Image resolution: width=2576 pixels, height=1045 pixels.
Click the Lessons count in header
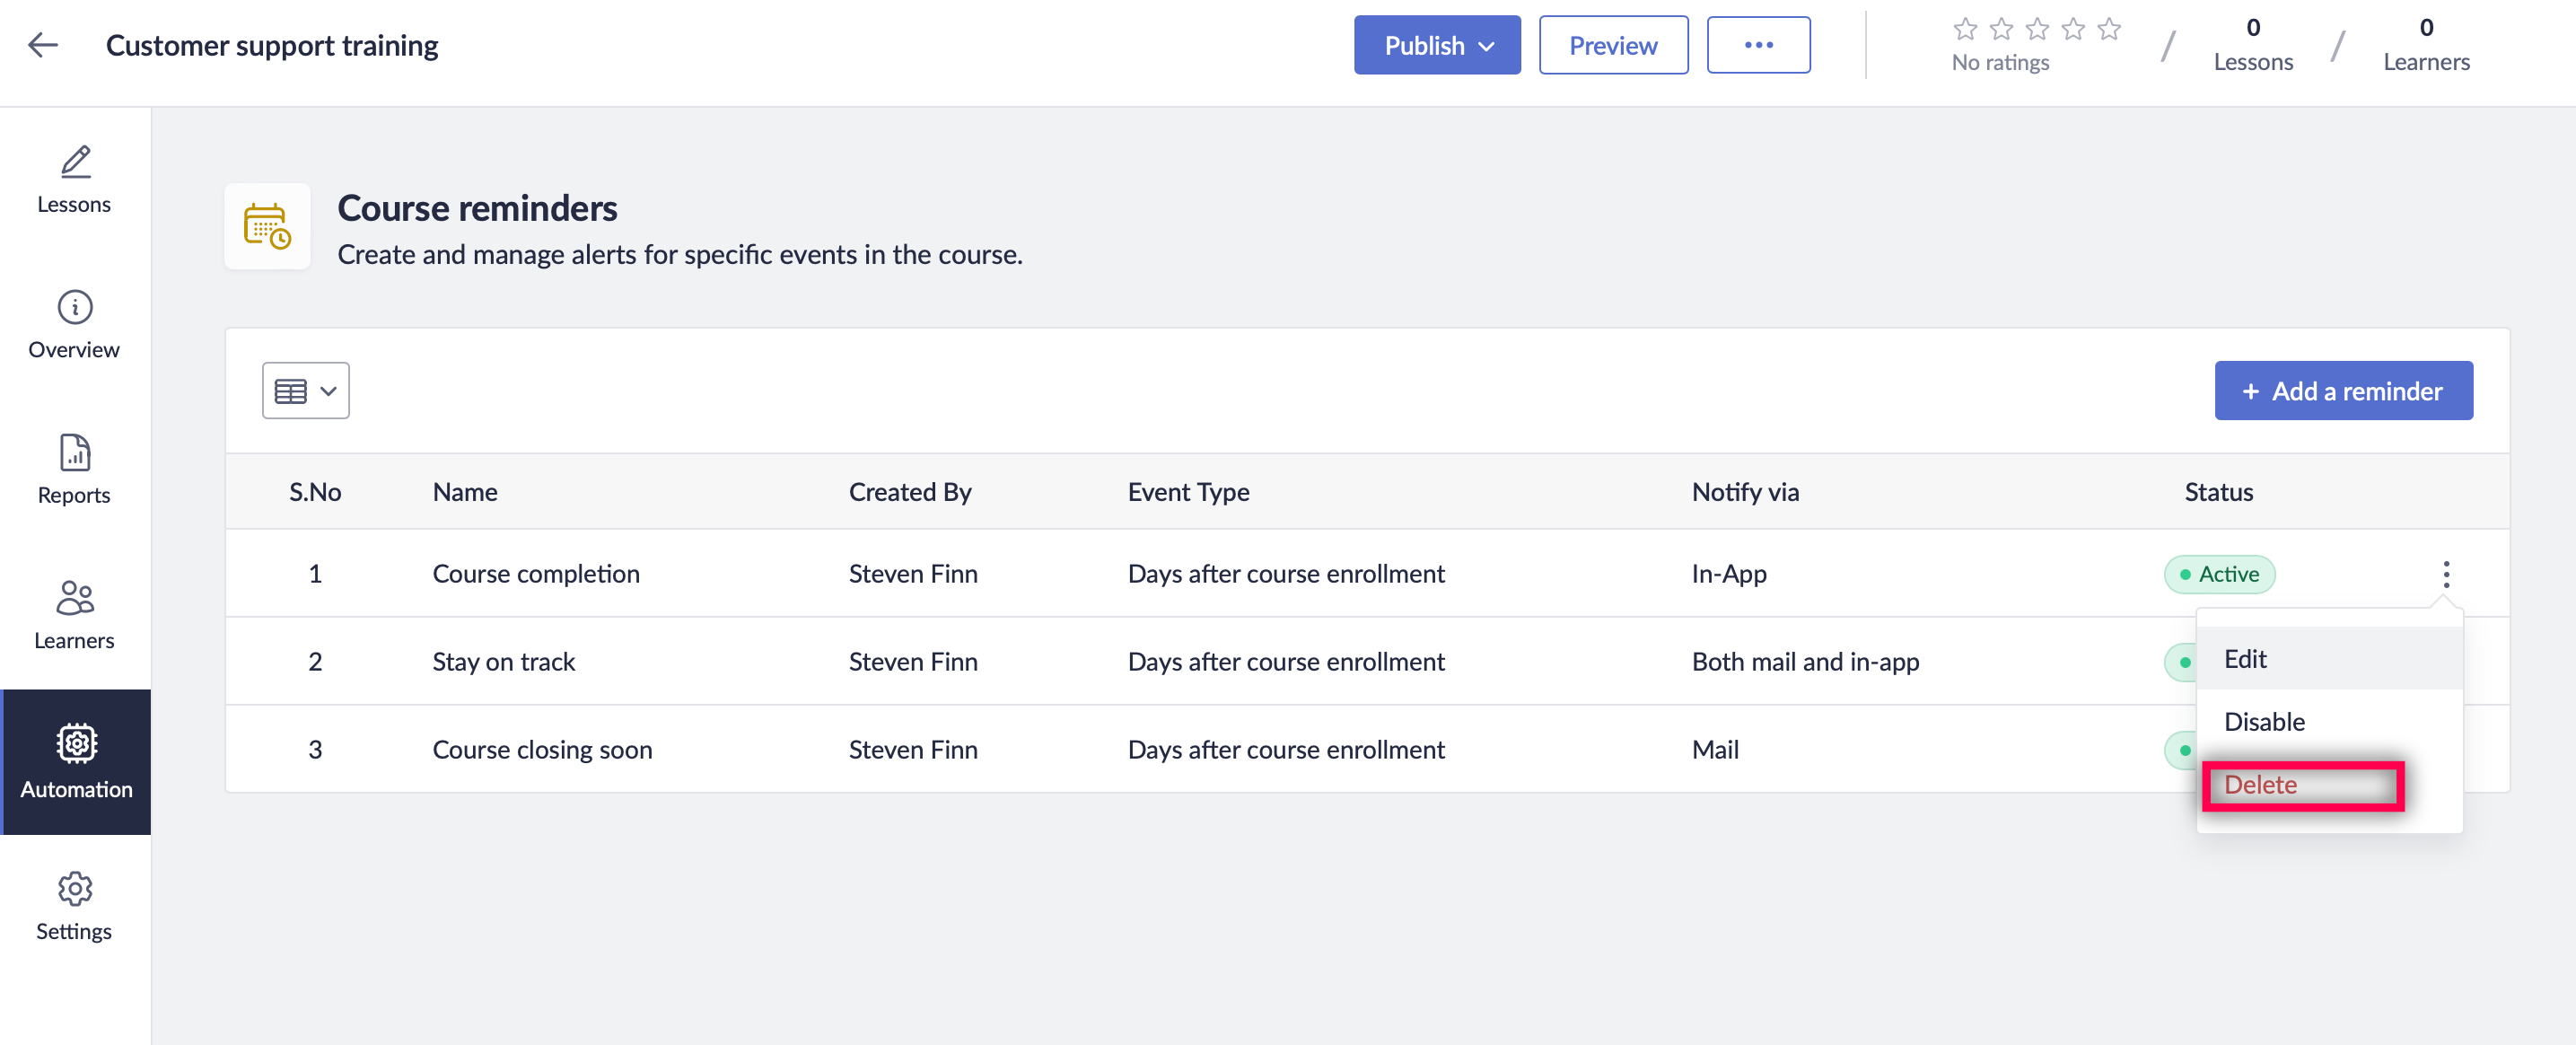pyautogui.click(x=2253, y=45)
